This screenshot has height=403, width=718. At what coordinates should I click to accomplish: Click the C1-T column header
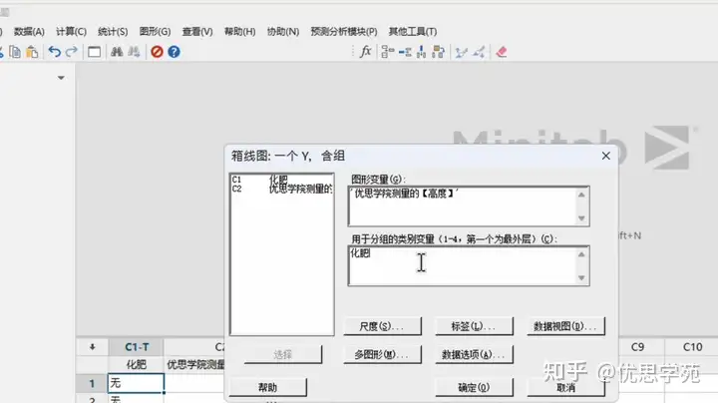[x=137, y=347]
